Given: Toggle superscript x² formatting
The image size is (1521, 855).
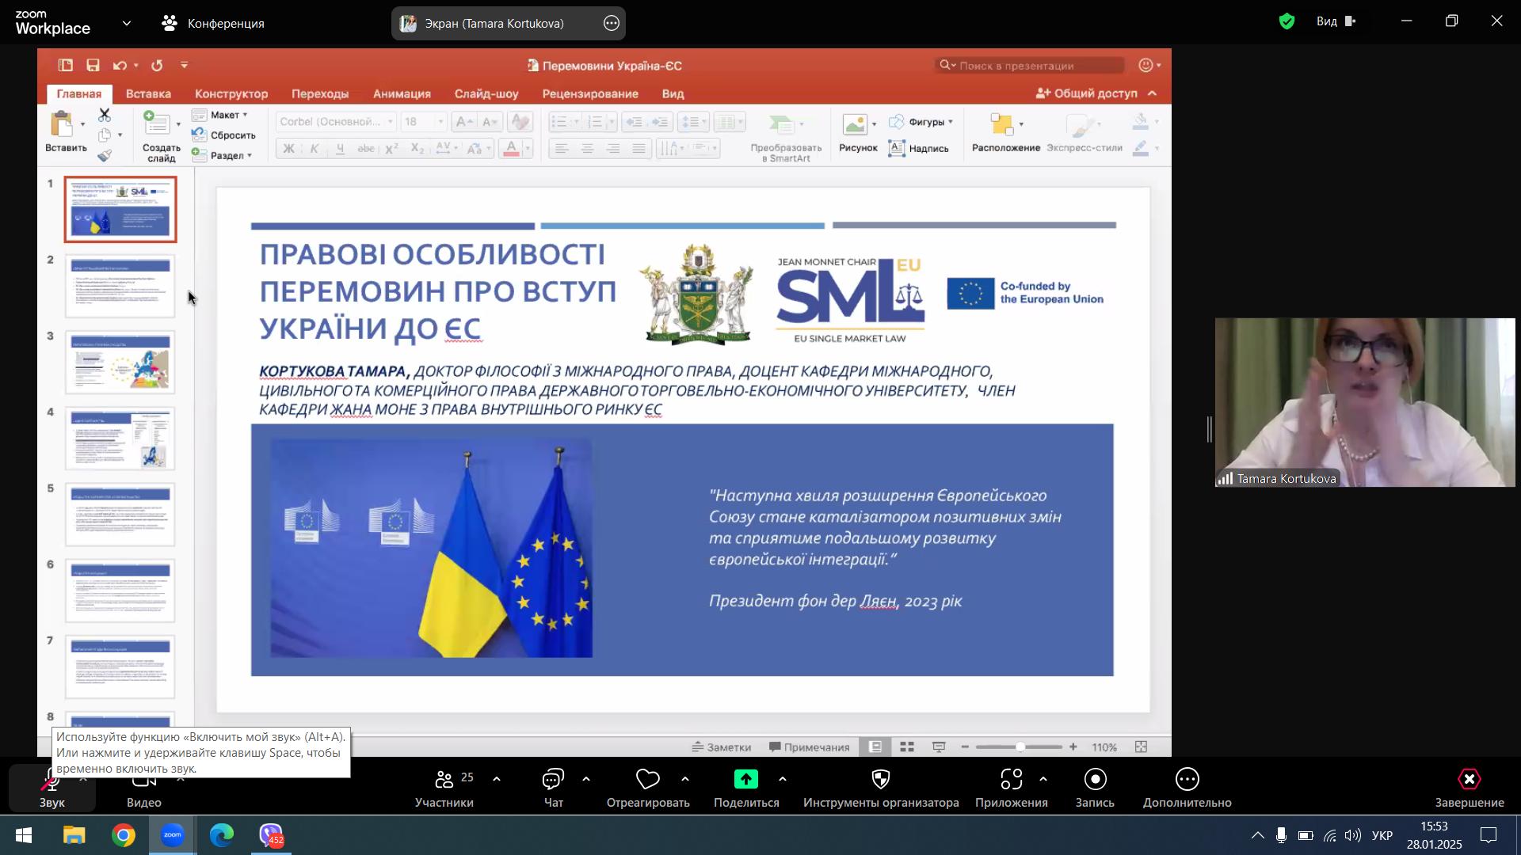Looking at the screenshot, I should coord(391,148).
